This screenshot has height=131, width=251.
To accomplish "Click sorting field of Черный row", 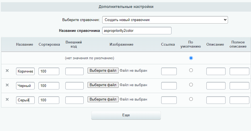I will [49, 86].
